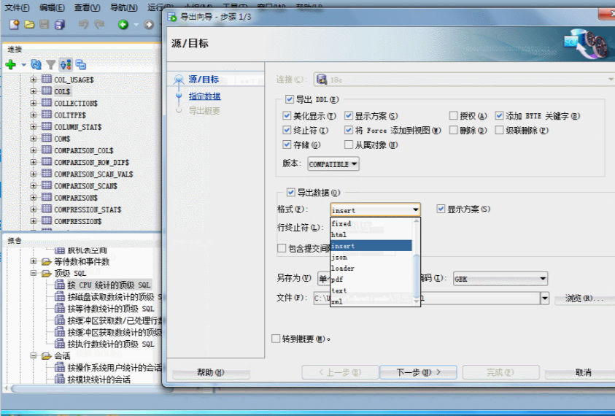Open the 指定数据 wizard step link
This screenshot has width=615, height=416.
205,96
